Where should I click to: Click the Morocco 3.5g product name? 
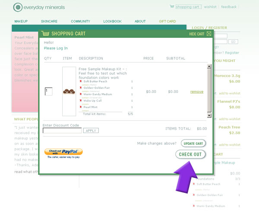(227, 76)
